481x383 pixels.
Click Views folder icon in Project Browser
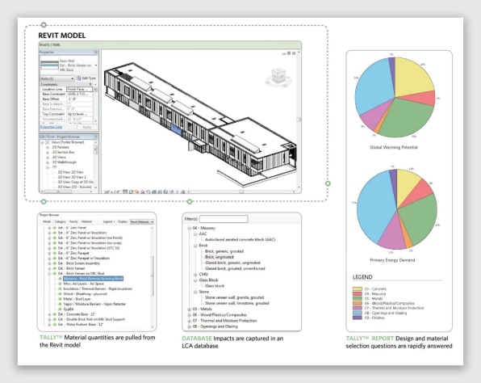click(x=48, y=142)
